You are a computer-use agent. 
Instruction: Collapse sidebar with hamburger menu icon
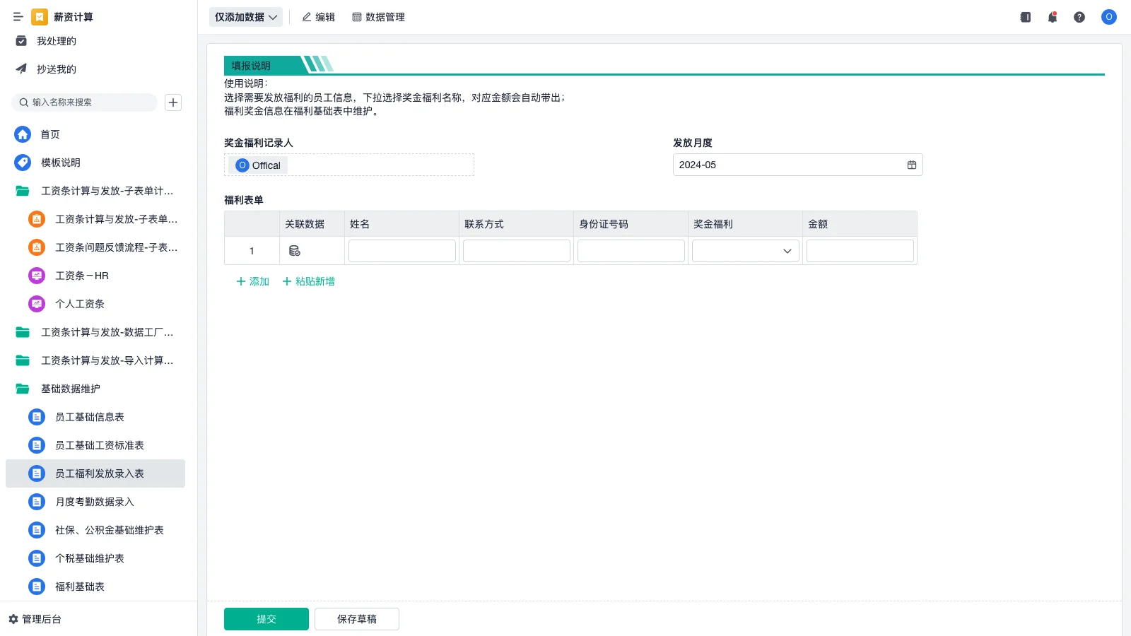coord(18,17)
